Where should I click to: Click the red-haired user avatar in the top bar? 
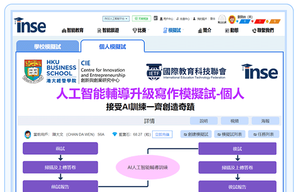pyautogui.click(x=232, y=19)
